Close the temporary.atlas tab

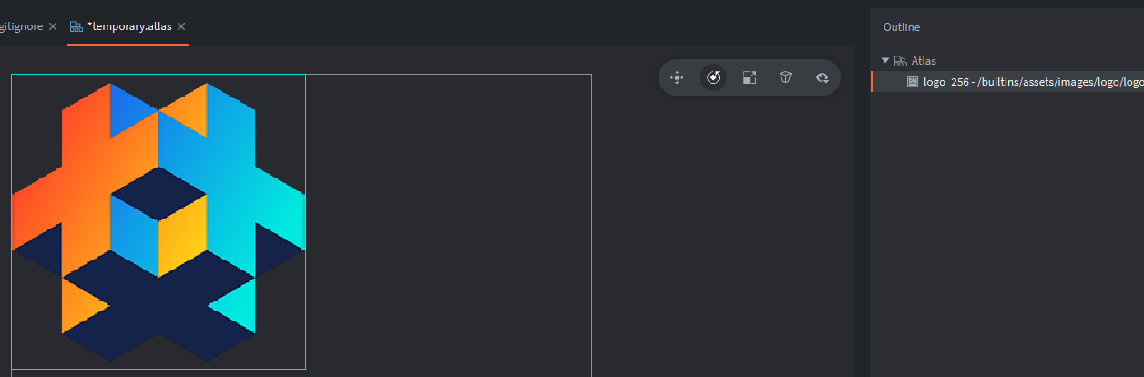pyautogui.click(x=181, y=26)
